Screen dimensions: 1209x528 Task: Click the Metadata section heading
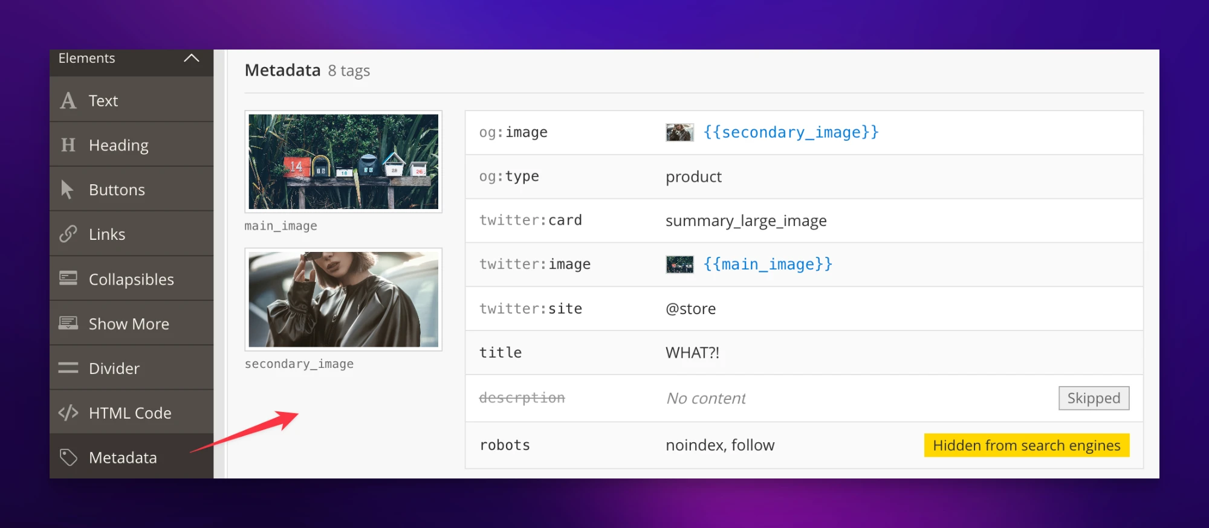(282, 70)
